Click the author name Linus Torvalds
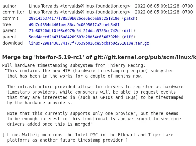Viewport: 196px width, 146px height. click(x=44, y=6)
